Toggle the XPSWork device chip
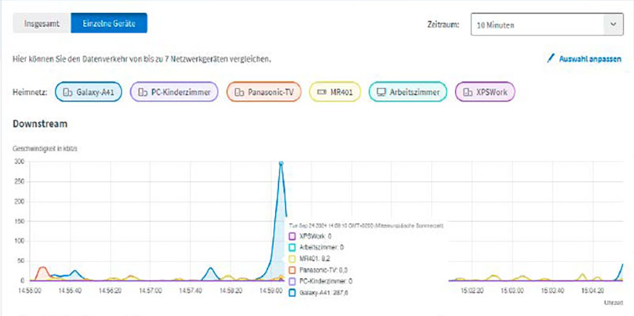Screen dimensions: 634x316 coord(485,92)
